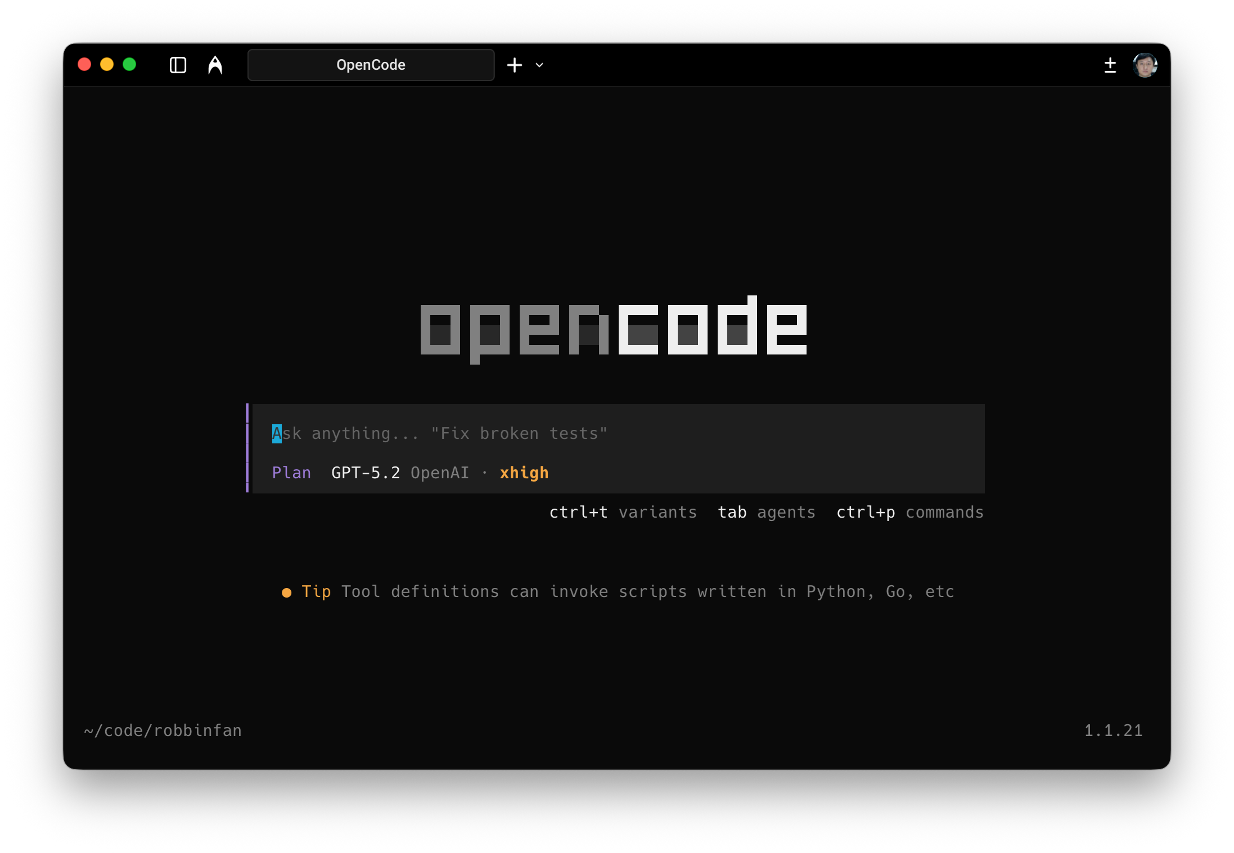Open a new tab with plus icon
This screenshot has height=853, width=1234.
click(514, 65)
